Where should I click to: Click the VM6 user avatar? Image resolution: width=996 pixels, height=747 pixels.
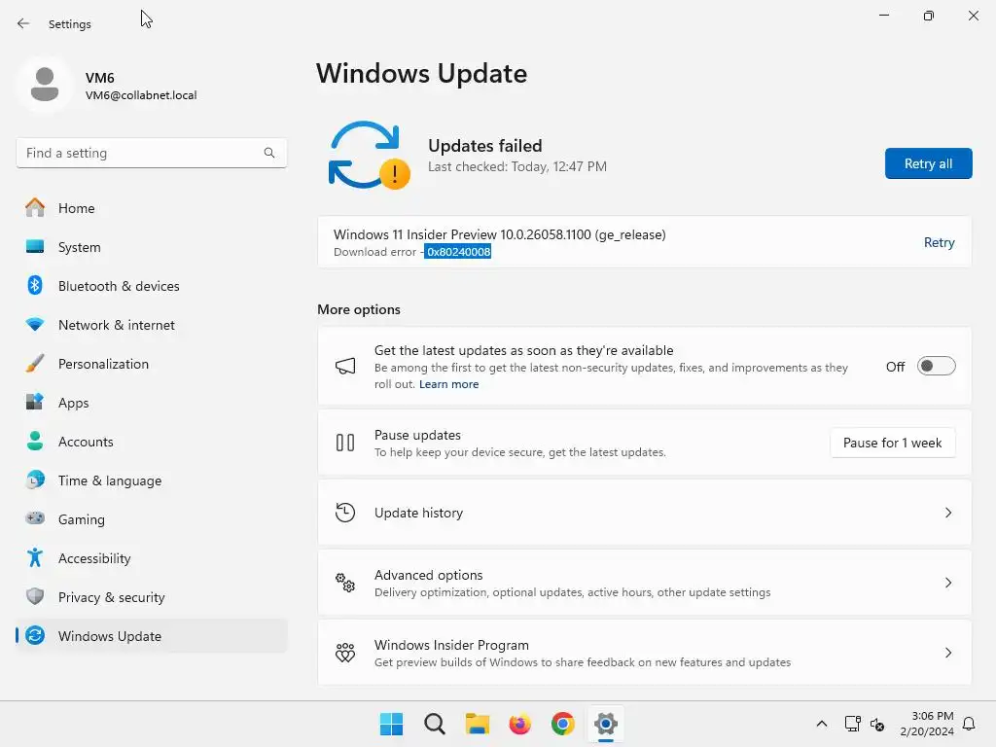point(45,85)
